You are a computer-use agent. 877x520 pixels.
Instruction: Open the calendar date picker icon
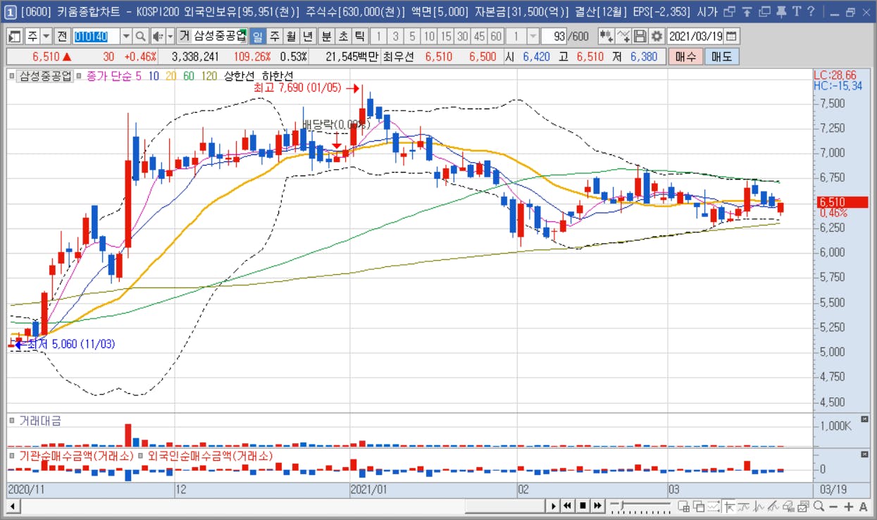pos(732,36)
